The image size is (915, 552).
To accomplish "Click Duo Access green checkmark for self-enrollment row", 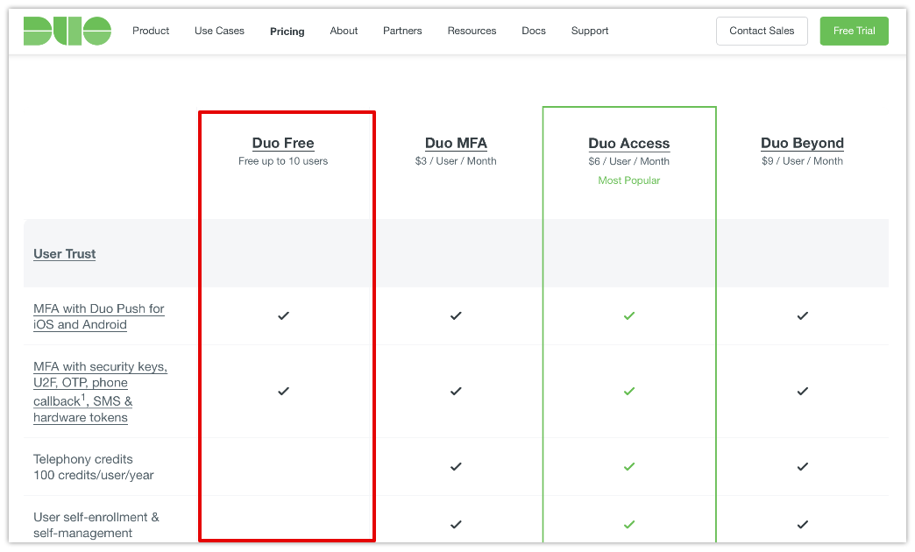I will coord(629,524).
